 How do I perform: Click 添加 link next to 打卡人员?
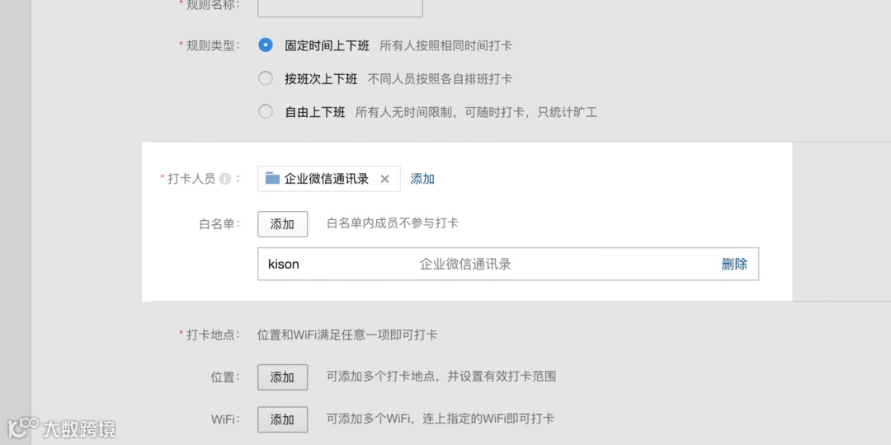(x=422, y=179)
